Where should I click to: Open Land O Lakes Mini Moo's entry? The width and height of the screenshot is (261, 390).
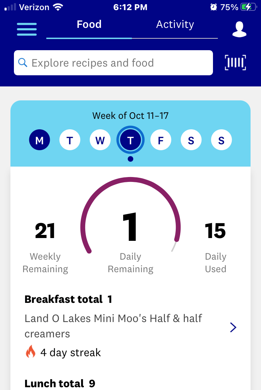click(x=113, y=326)
